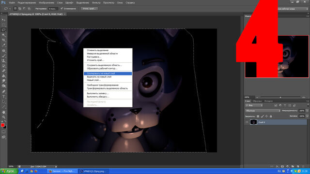The height and width of the screenshot is (174, 310).
Task: Toggle lock transparent pixels
Action: [x=258, y=116]
